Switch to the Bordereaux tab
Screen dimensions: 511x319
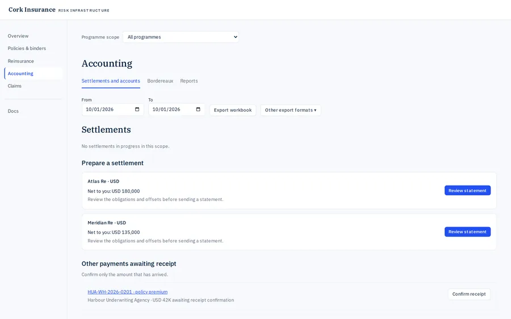pos(160,81)
